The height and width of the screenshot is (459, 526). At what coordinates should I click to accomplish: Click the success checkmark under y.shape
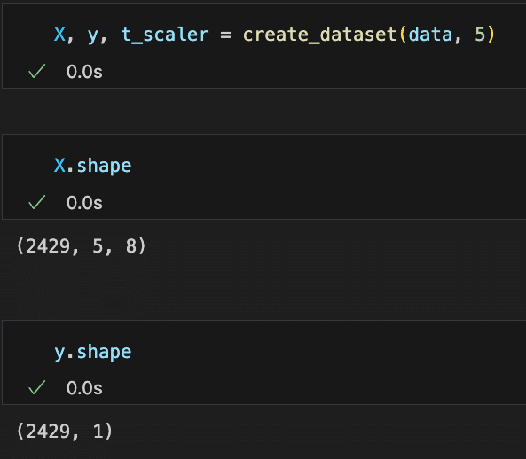point(37,387)
